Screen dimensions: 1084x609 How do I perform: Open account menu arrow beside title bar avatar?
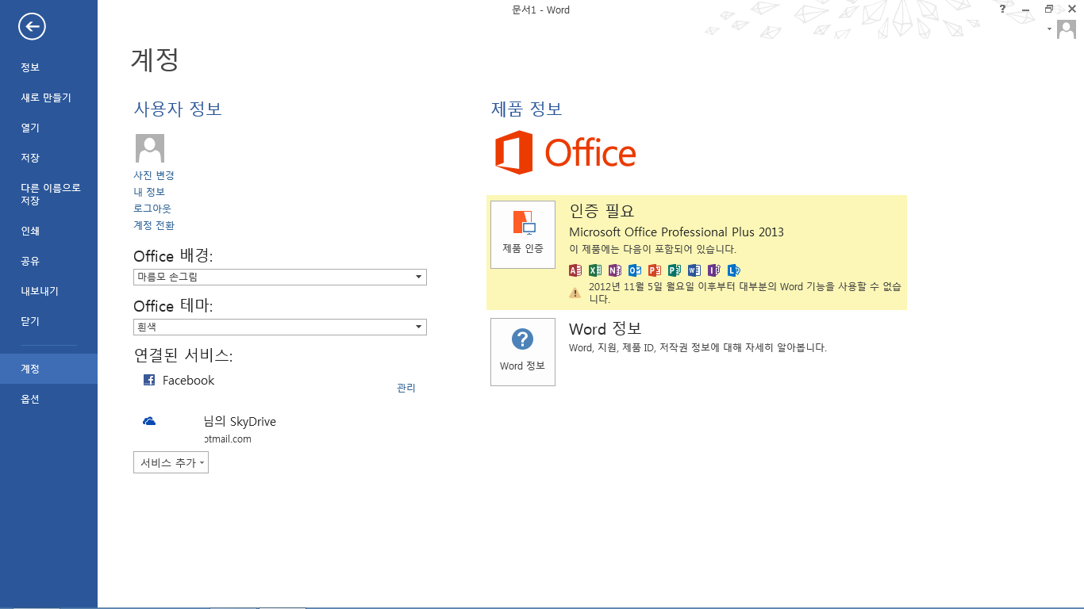tap(1049, 29)
